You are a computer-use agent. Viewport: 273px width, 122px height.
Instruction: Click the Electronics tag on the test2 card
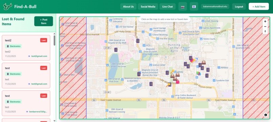coord(14,46)
